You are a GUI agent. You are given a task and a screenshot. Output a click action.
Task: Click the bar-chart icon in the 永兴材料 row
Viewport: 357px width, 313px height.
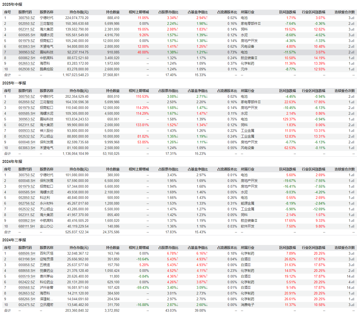[x=353, y=204]
